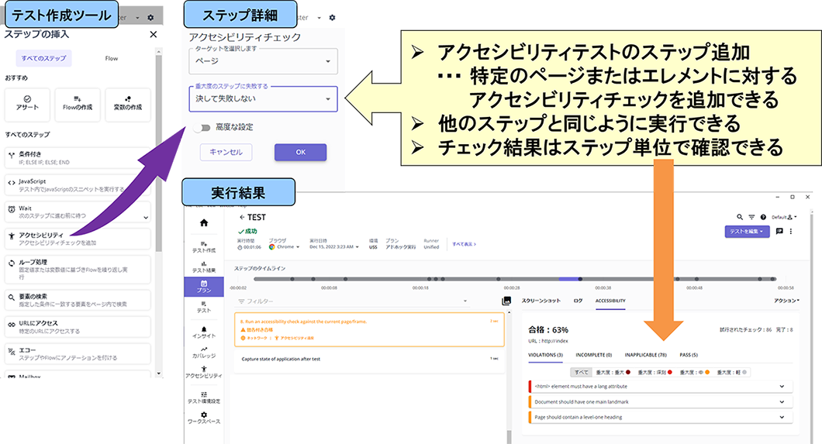Click the search magnifier icon in the results header
Screen dimensions: 822x444
point(740,217)
